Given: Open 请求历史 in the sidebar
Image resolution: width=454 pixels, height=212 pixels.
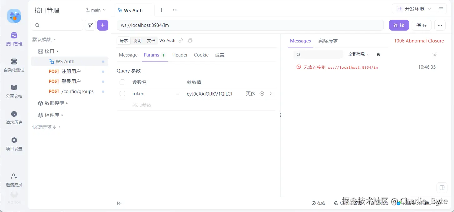Looking at the screenshot, I should [14, 118].
